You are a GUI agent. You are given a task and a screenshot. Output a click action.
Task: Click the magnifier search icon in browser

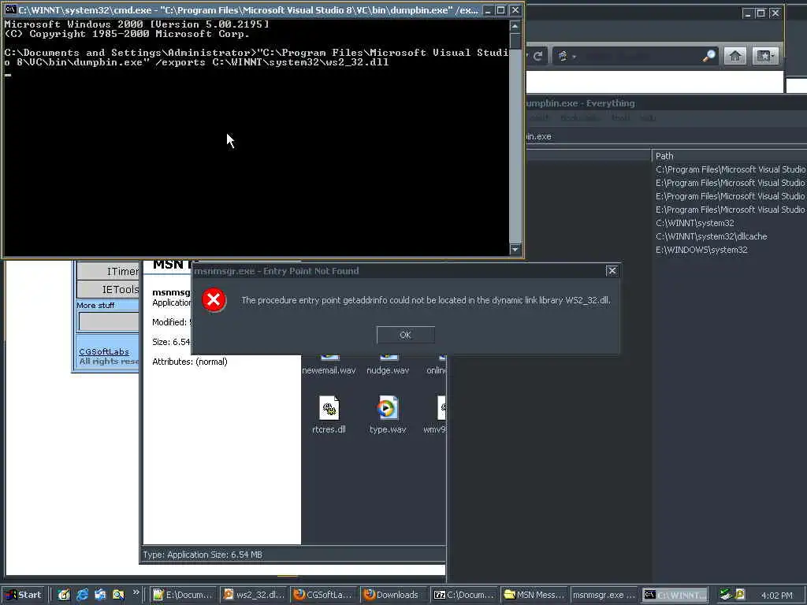tap(708, 56)
